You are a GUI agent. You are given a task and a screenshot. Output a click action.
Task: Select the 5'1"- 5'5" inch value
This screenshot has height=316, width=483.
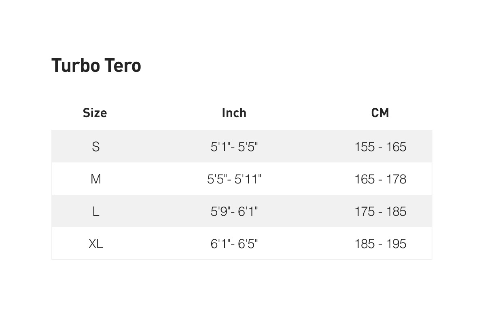(x=234, y=147)
